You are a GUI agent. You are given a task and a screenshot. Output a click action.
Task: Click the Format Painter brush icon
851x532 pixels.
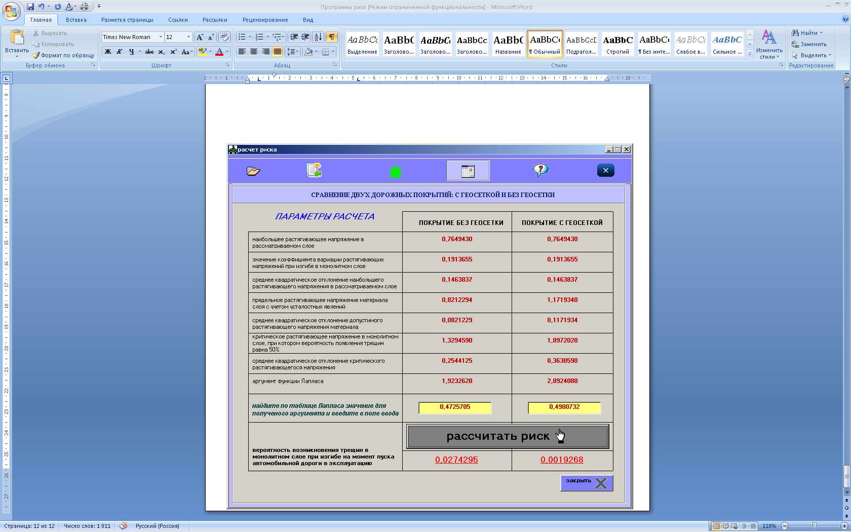pyautogui.click(x=36, y=55)
